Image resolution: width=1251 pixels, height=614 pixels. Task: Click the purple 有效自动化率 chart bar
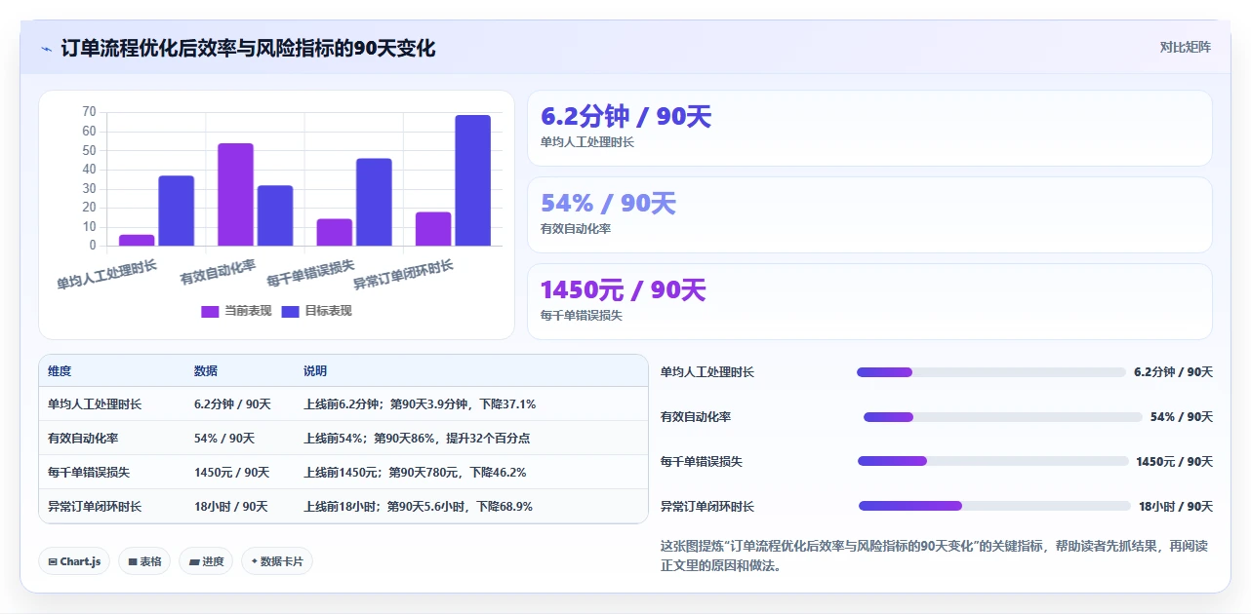[x=235, y=195]
